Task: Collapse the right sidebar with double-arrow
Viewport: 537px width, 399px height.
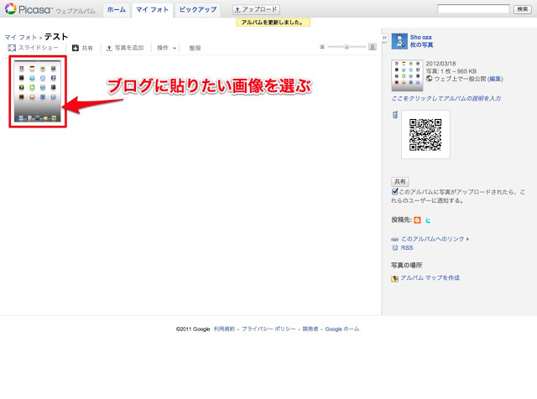Action: (x=384, y=38)
